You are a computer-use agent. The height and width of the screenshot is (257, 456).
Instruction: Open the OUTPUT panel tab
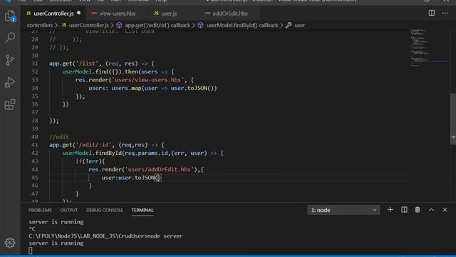pos(69,210)
